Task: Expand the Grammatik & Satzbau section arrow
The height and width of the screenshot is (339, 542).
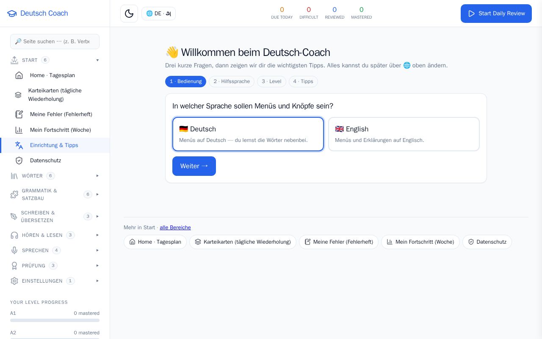Action: (97, 195)
